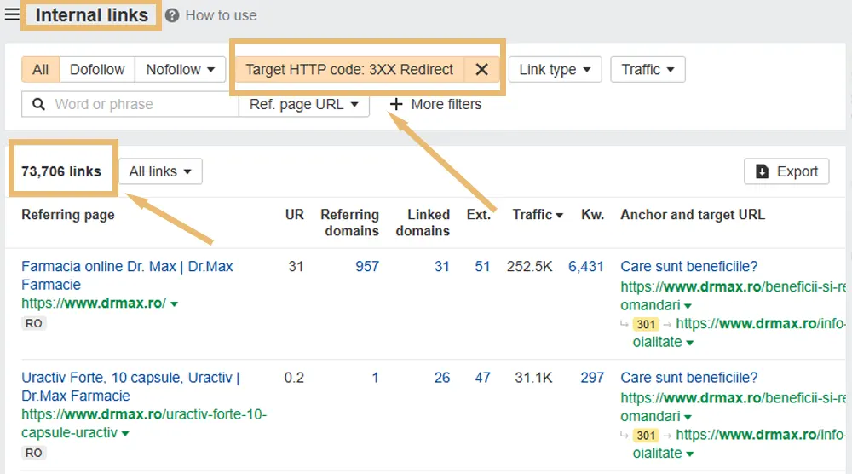Expand the drmax.ro homepage URL arrow
852x474 pixels.
[175, 304]
